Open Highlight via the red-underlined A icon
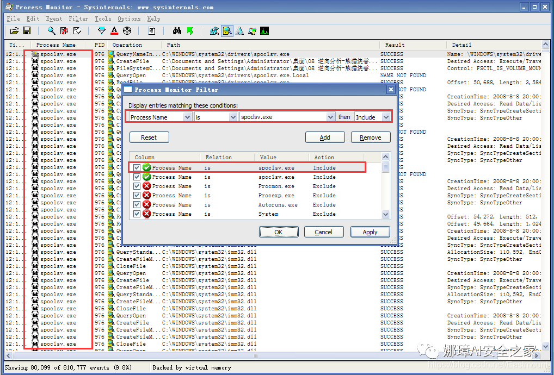 coord(114,31)
